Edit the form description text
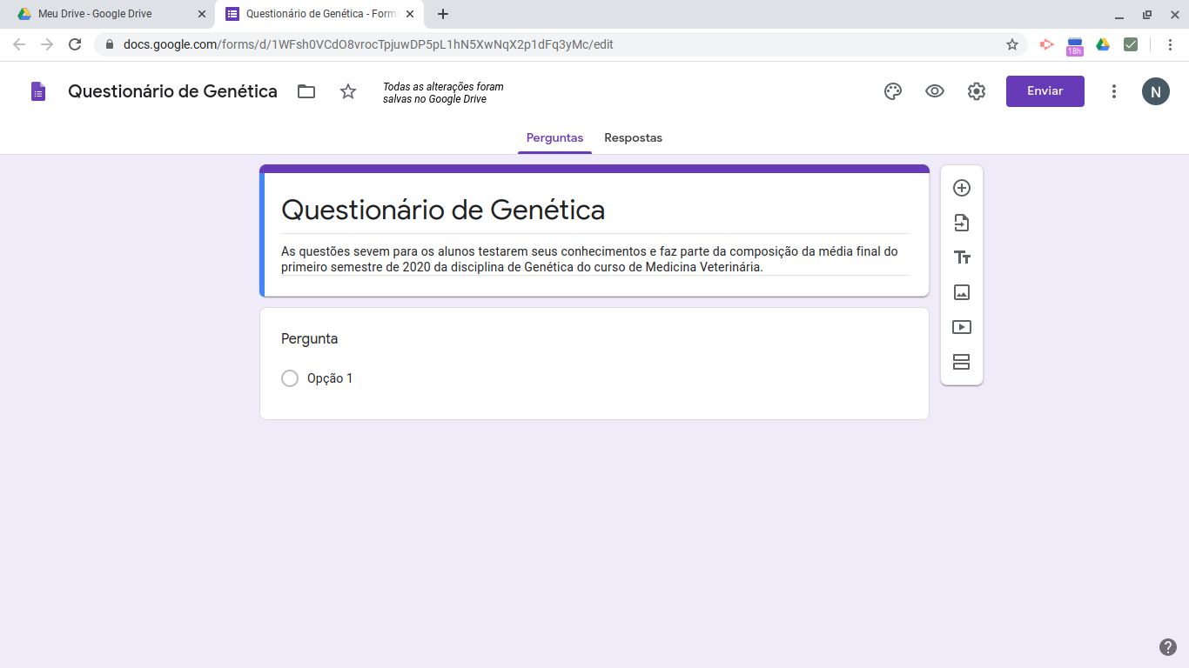This screenshot has height=668, width=1189. pos(594,259)
